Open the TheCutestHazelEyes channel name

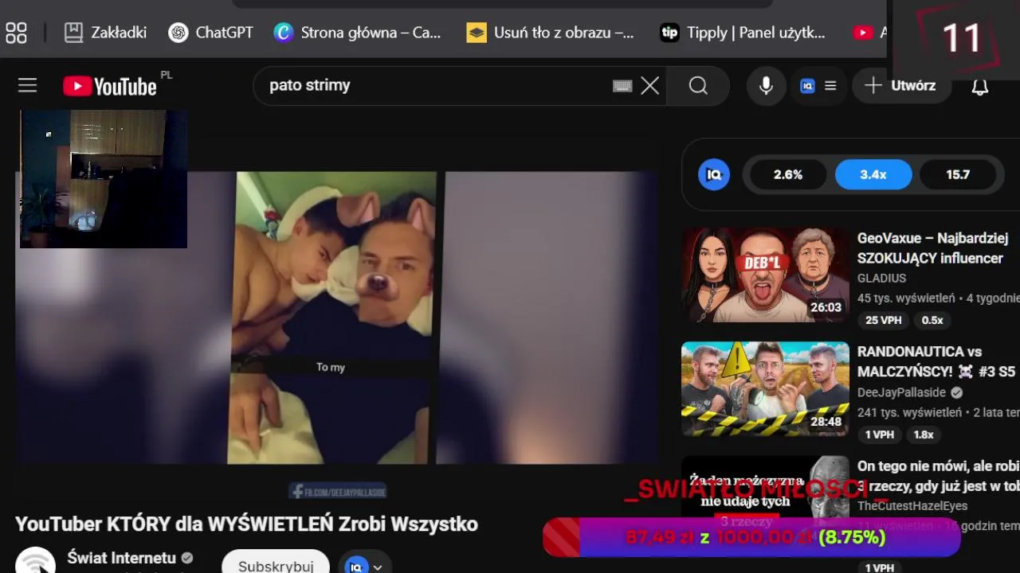(x=912, y=506)
